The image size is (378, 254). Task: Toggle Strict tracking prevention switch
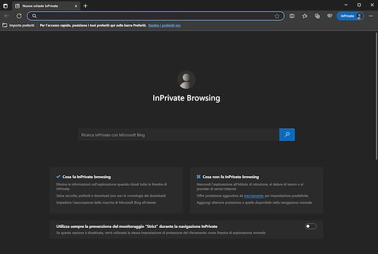tap(310, 226)
